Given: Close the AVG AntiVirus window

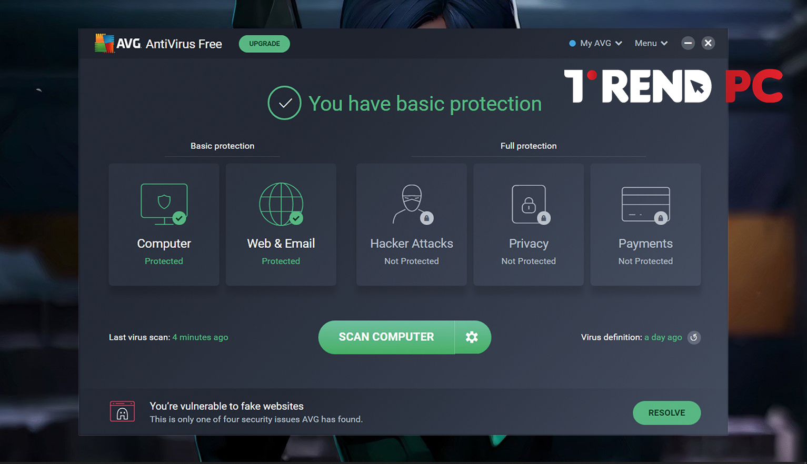Looking at the screenshot, I should pyautogui.click(x=708, y=43).
